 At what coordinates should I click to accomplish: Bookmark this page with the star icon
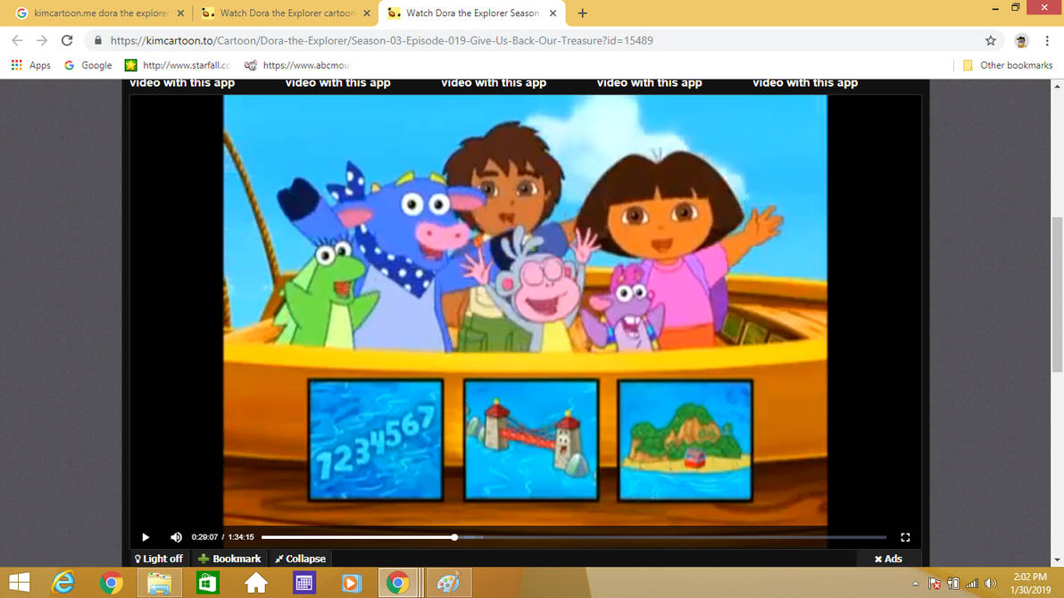click(991, 41)
